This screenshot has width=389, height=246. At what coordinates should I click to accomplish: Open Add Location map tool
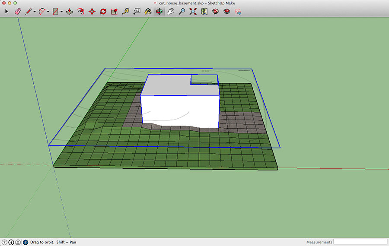[204, 11]
